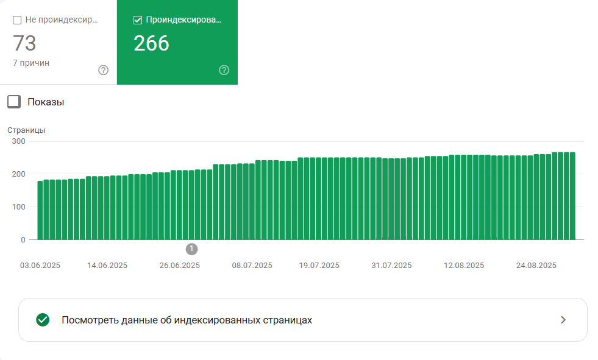Click the '100' y-axis value

point(18,207)
